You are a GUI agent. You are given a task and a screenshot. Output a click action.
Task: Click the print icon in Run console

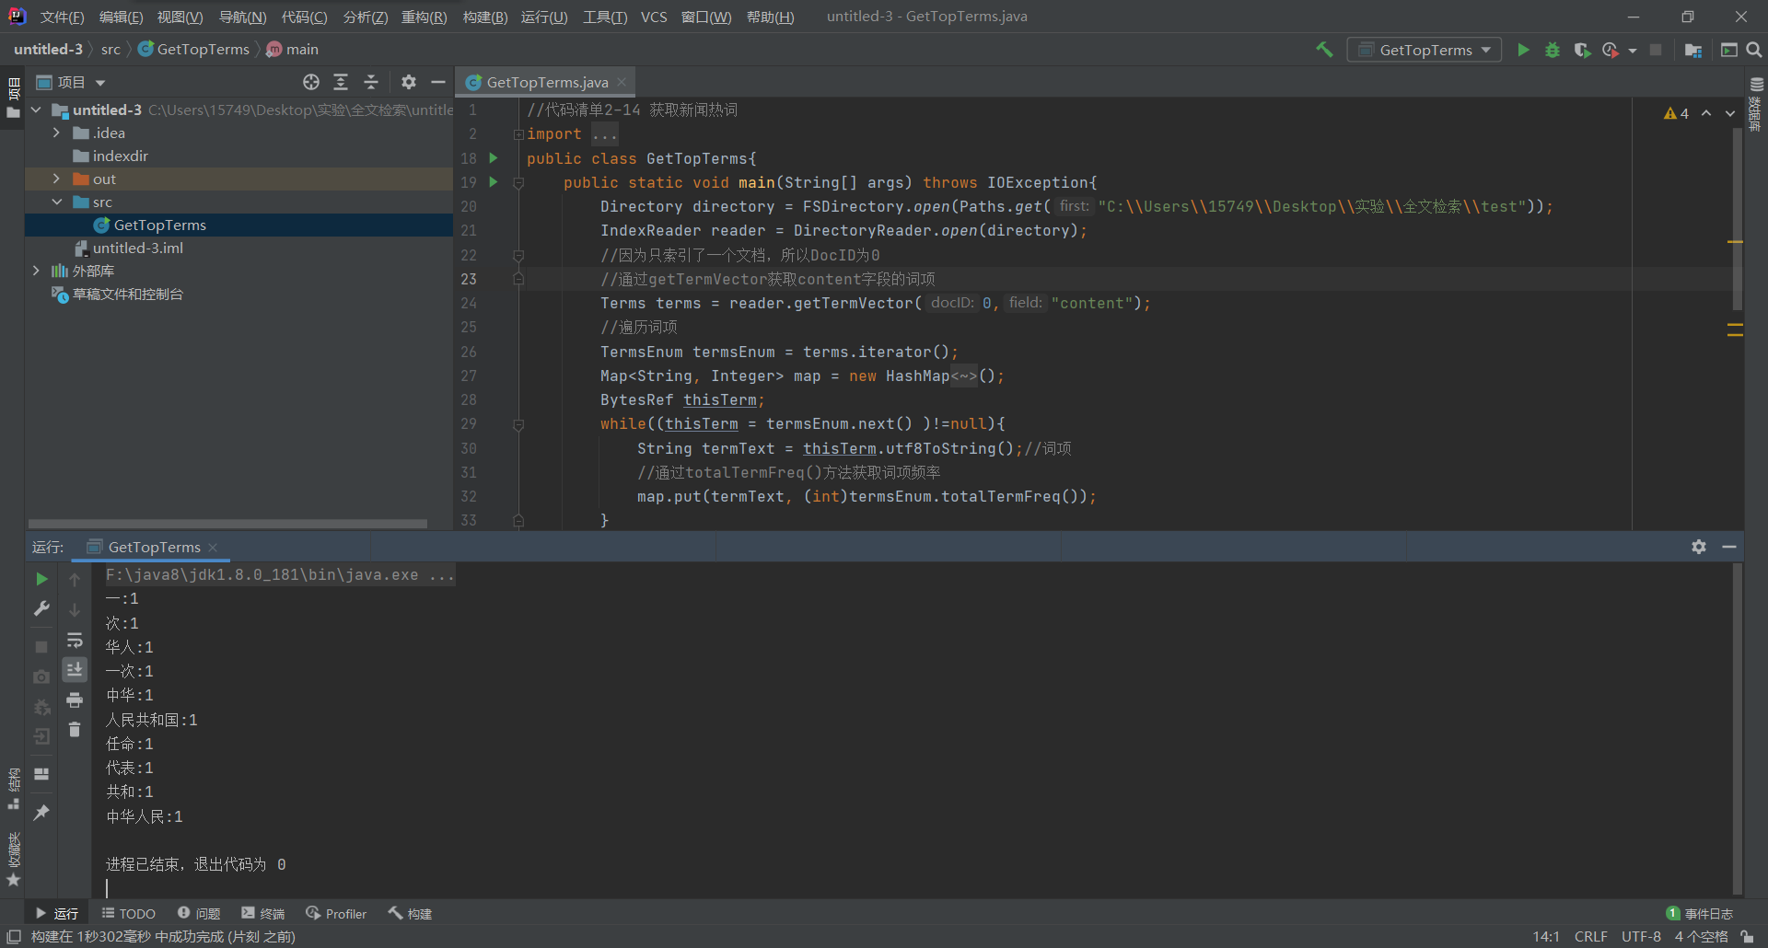coord(75,700)
